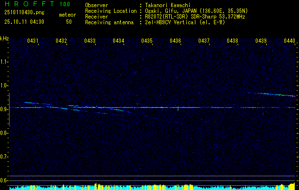Click the 0438 time marker
The image size is (299, 190).
(232, 41)
